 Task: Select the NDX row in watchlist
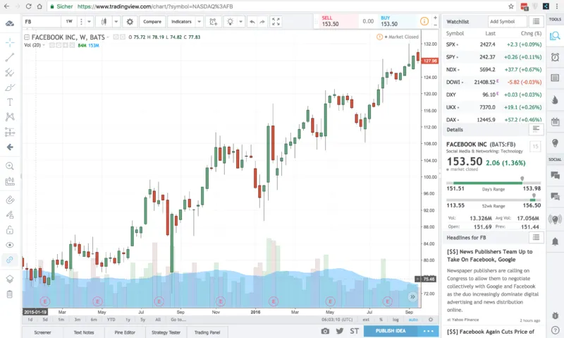493,69
